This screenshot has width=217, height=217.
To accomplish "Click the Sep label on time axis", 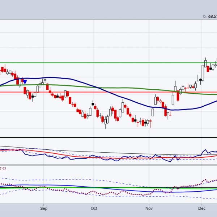I will (x=44, y=208).
